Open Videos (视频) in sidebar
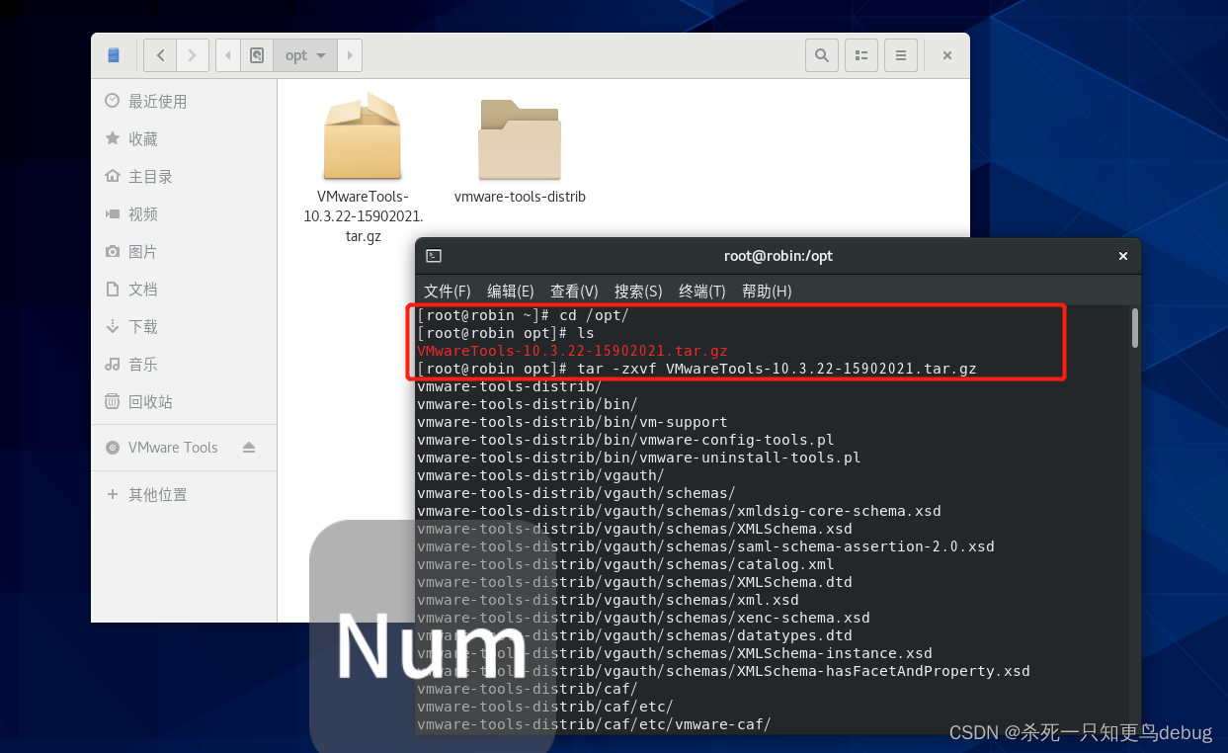The image size is (1228, 753). pyautogui.click(x=184, y=213)
